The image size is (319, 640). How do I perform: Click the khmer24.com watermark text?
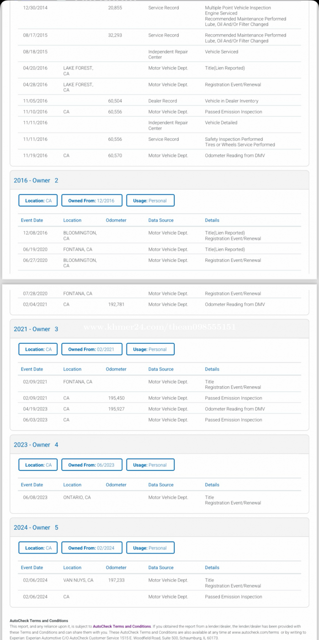(x=159, y=327)
